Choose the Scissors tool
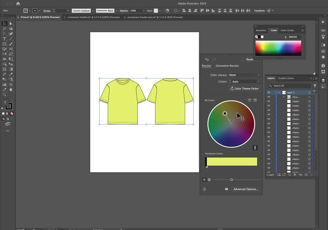 [x=11, y=50]
